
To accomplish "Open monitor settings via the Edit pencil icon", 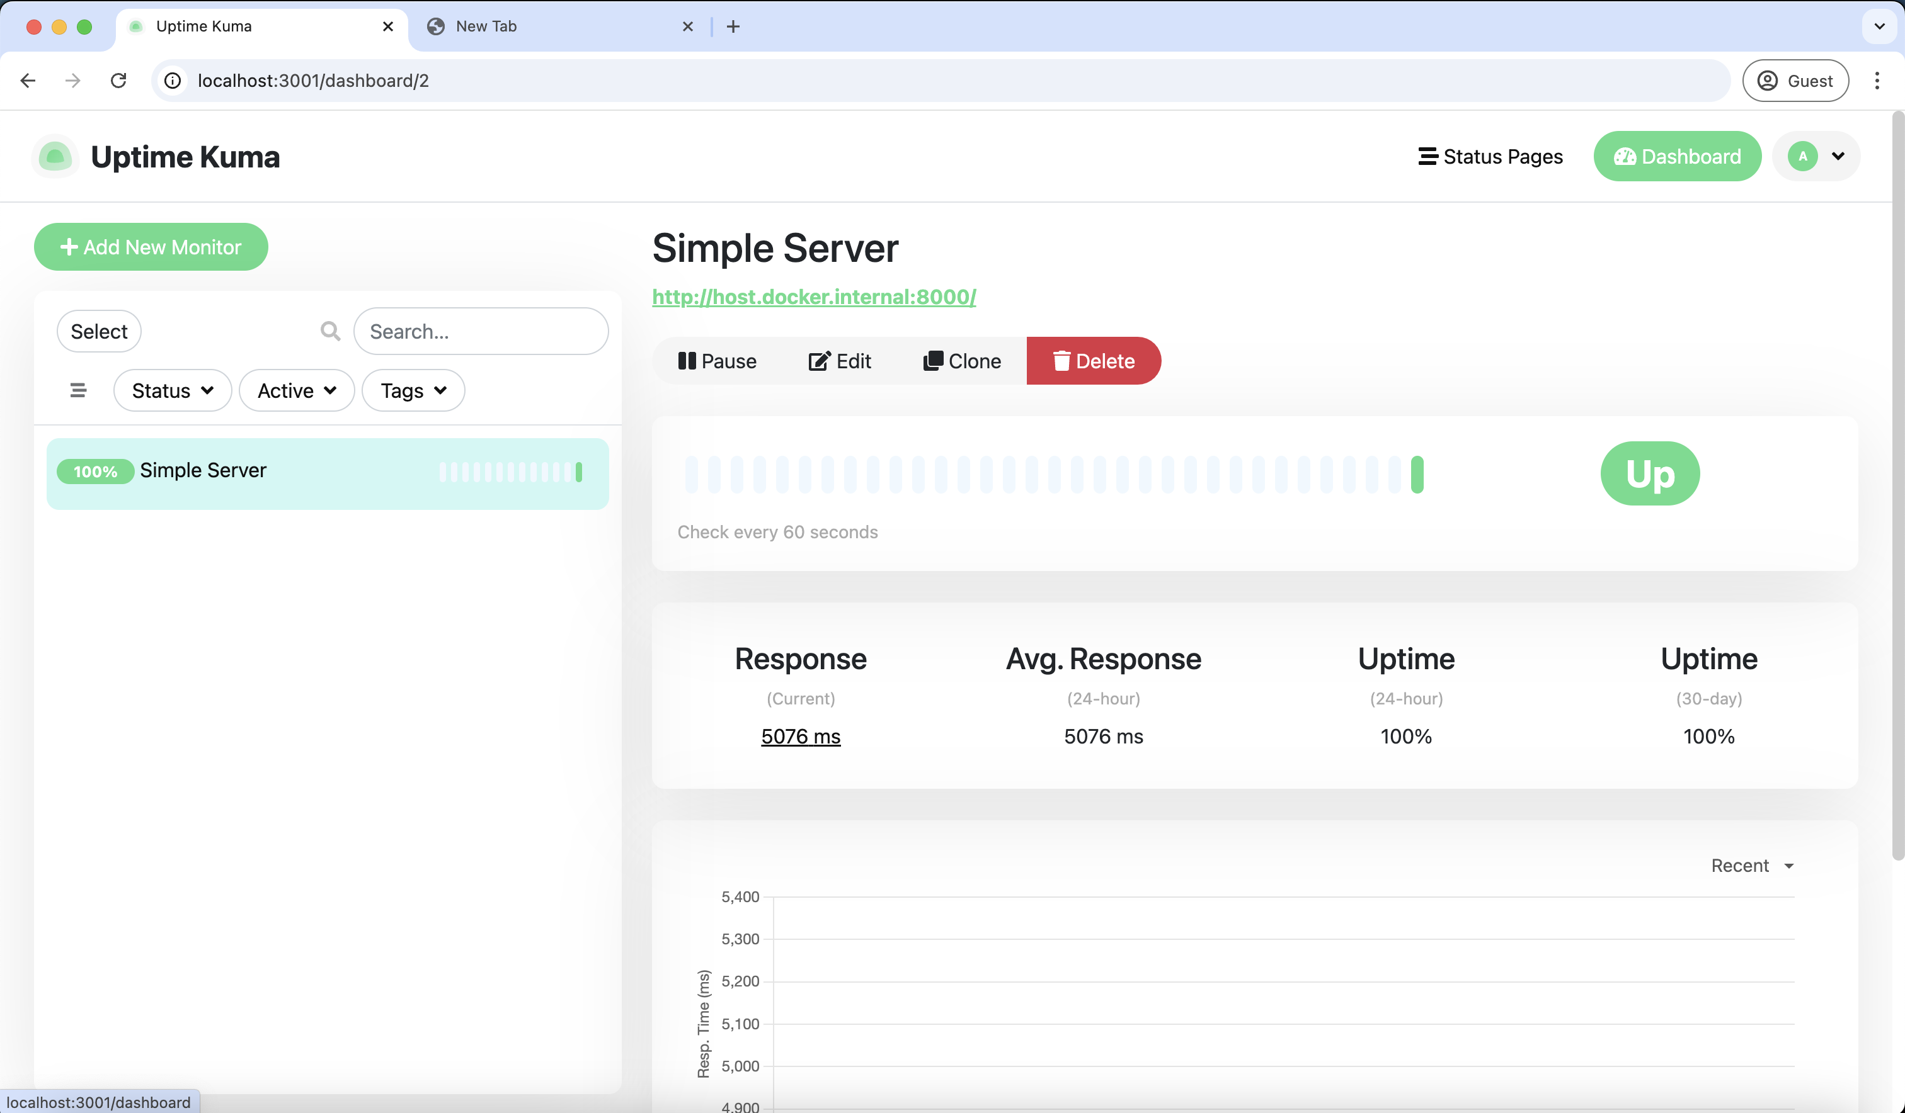I will click(x=819, y=361).
